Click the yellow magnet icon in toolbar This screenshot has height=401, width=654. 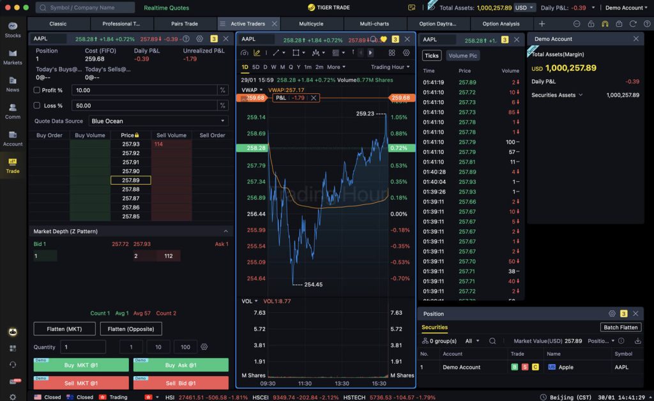[605, 24]
